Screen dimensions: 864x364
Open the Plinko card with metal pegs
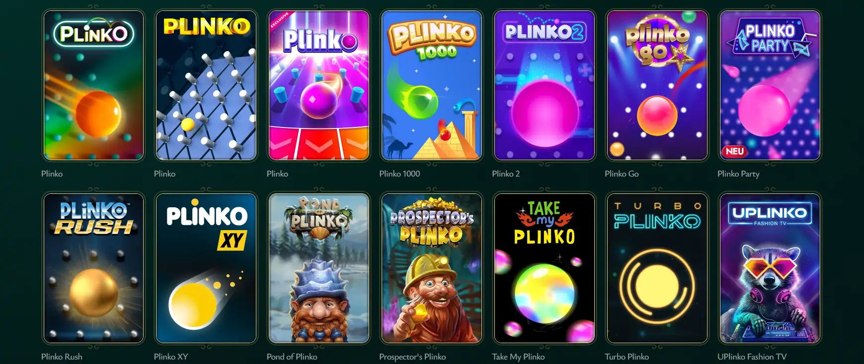pyautogui.click(x=206, y=85)
